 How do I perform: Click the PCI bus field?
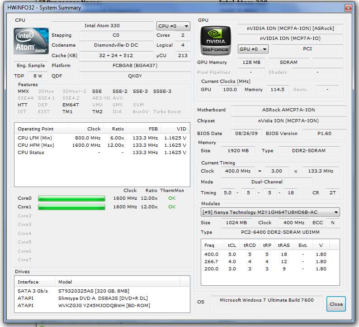pyautogui.click(x=307, y=49)
